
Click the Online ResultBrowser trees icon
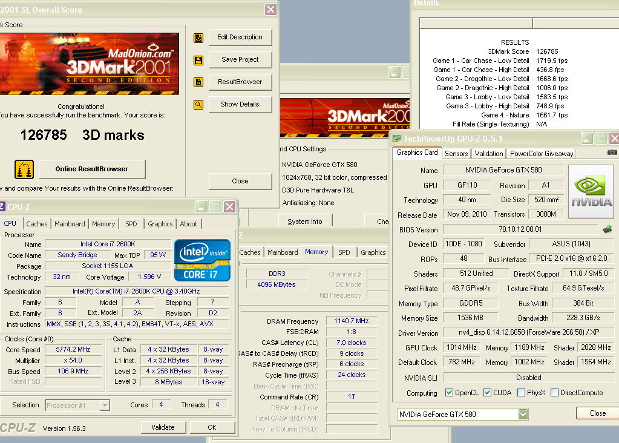pyautogui.click(x=24, y=169)
